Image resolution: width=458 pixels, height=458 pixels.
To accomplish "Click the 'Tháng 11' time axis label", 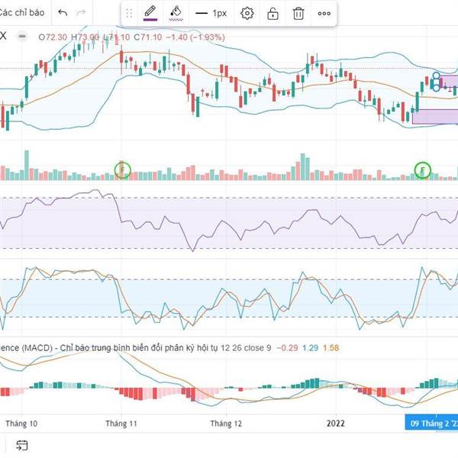I will 121,423.
